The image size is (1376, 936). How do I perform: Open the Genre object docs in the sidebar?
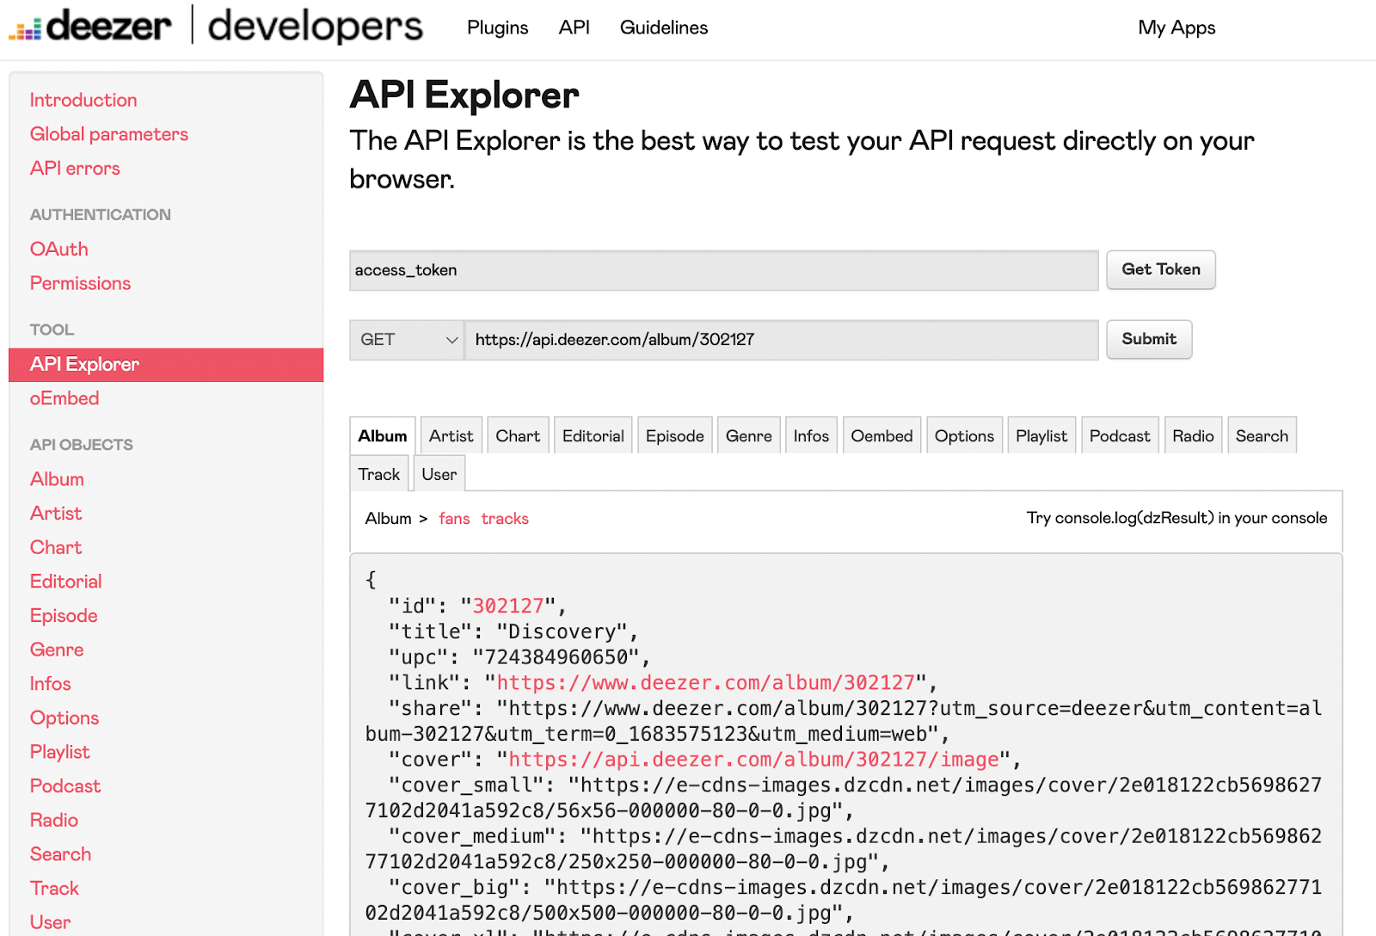pos(57,650)
